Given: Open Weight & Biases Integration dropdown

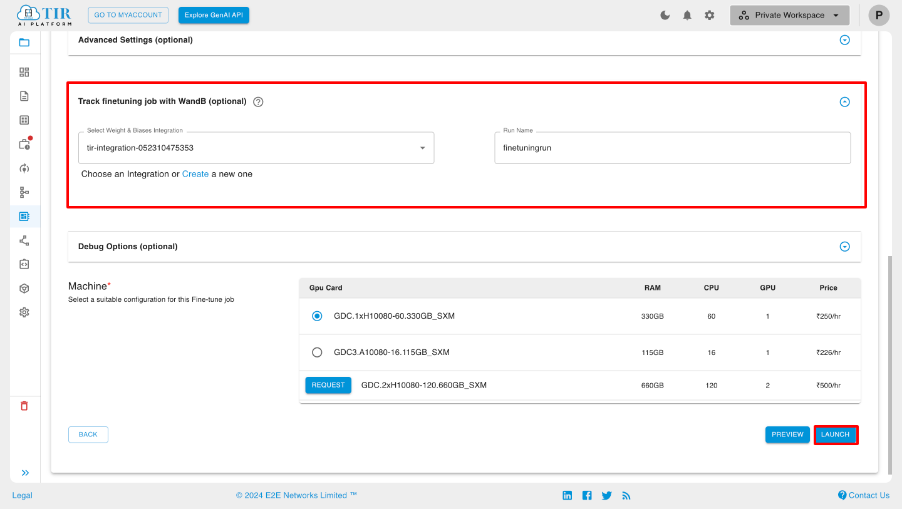Looking at the screenshot, I should coord(256,148).
